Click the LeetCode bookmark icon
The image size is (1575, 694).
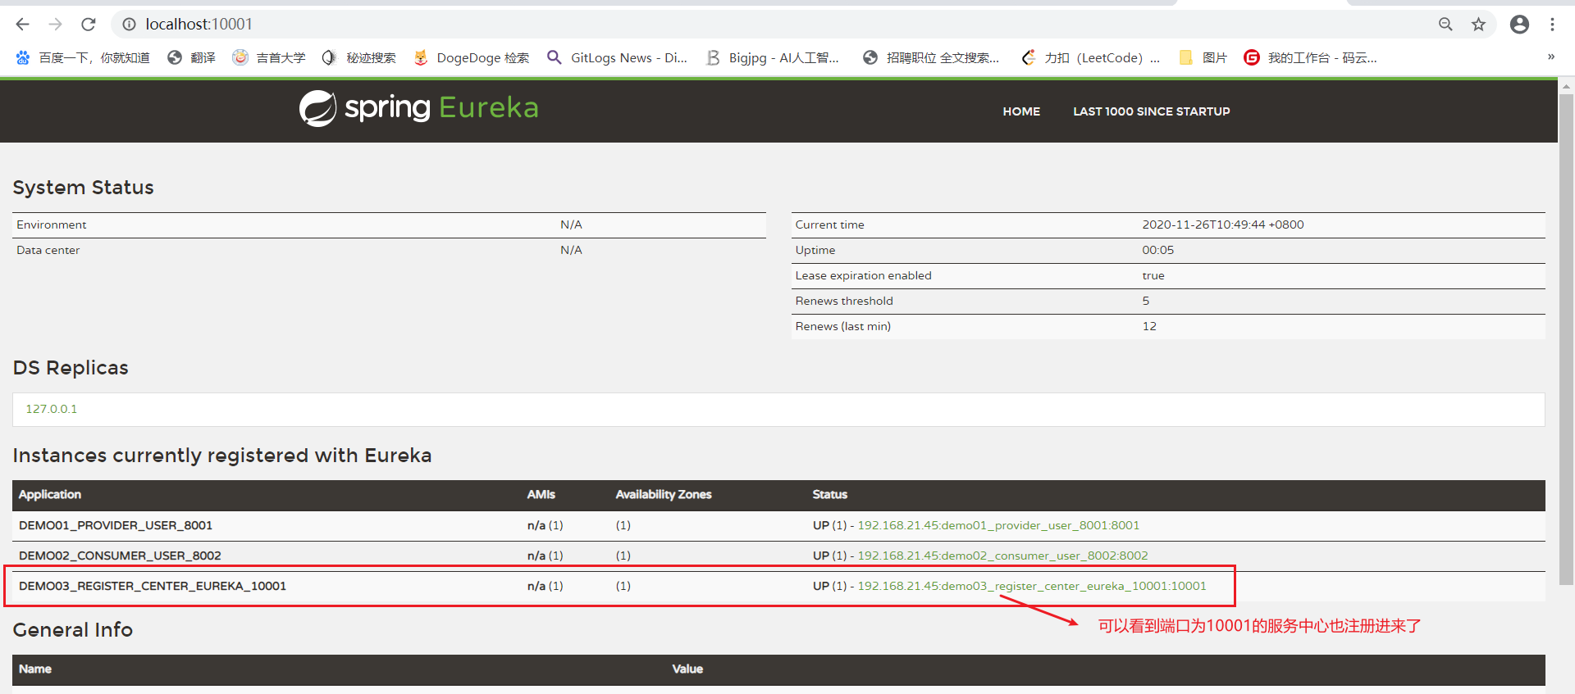(x=1028, y=57)
